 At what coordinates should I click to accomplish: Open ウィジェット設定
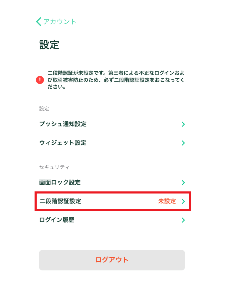[112, 143]
